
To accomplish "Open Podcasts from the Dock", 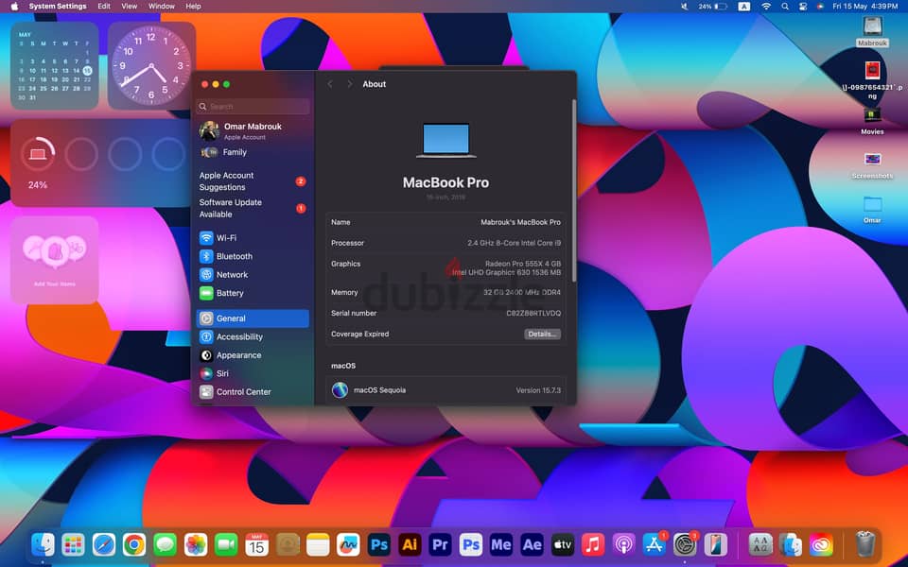I will click(623, 544).
